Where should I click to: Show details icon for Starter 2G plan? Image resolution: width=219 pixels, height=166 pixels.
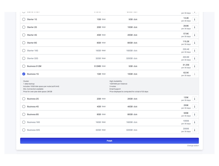(195, 27)
